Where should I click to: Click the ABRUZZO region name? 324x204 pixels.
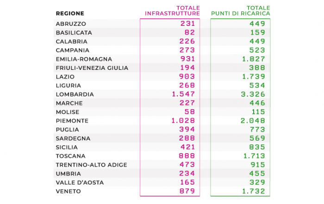click(x=71, y=24)
